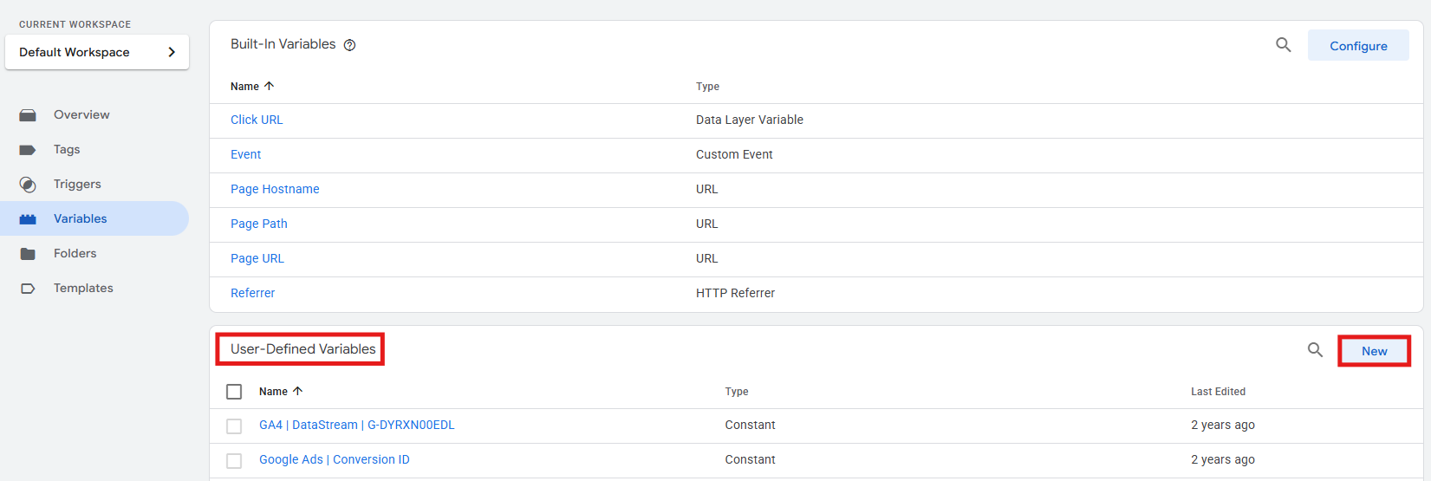Click URL type in Page Hostname row

tap(707, 189)
